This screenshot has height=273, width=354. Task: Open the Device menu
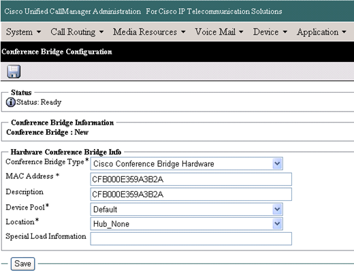click(270, 32)
